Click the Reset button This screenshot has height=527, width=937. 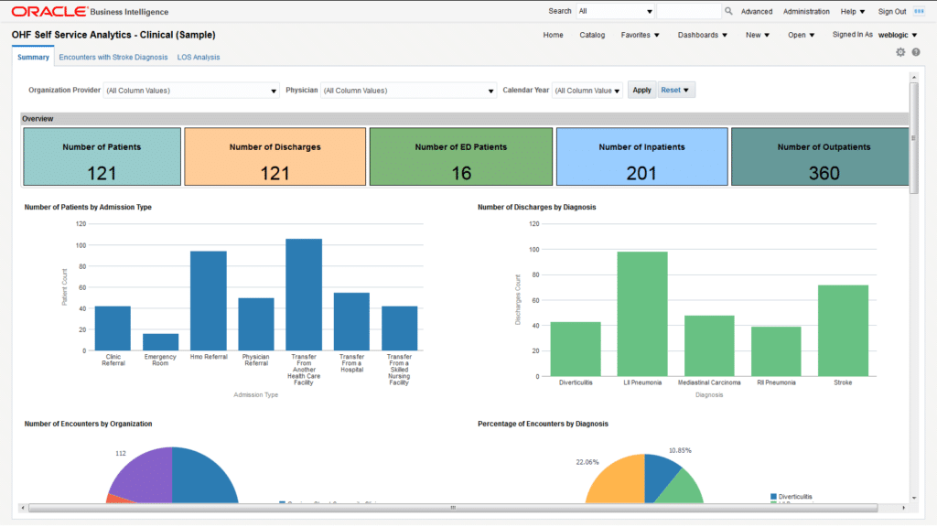(x=675, y=91)
